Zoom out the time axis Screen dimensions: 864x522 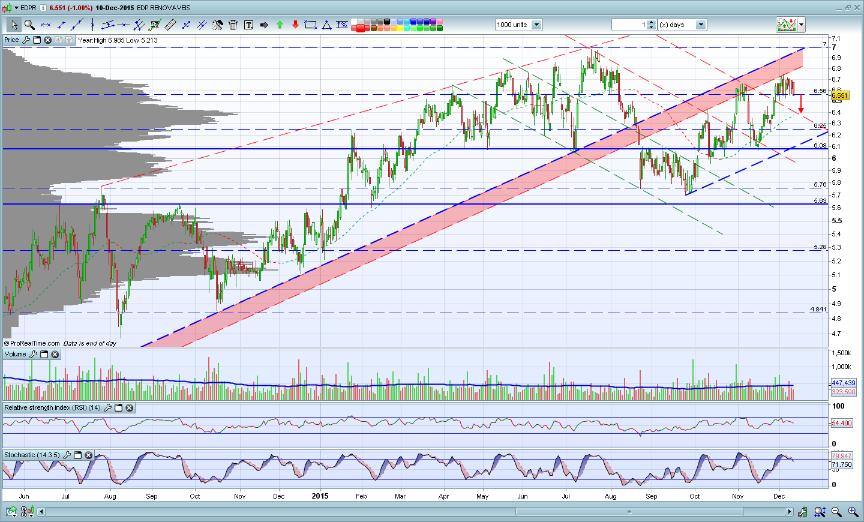pos(836,512)
